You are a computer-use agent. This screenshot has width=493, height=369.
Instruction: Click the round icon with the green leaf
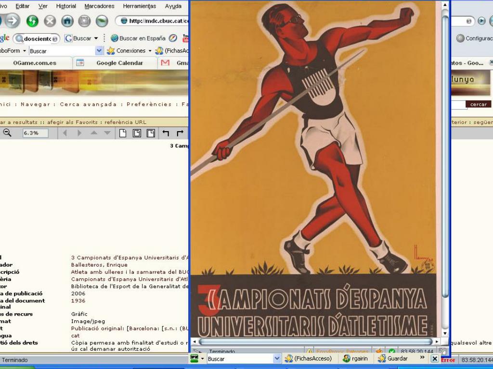102,21
